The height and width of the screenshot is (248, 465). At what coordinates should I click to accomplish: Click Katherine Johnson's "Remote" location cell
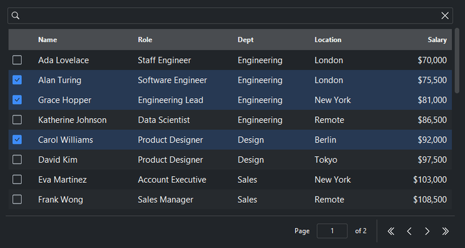[x=329, y=120]
